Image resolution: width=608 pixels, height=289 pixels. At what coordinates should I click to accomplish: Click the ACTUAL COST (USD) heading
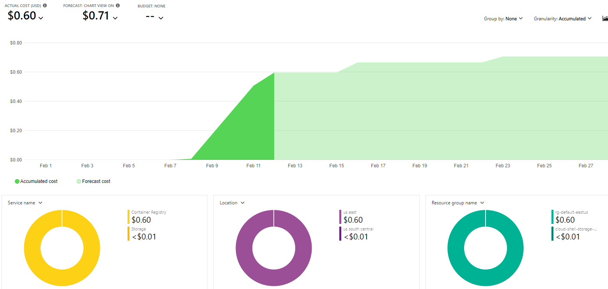click(x=23, y=6)
